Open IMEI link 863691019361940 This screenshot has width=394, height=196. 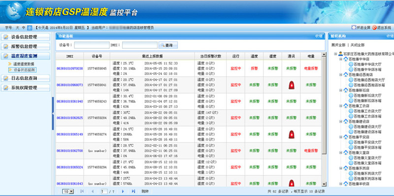[69, 101]
